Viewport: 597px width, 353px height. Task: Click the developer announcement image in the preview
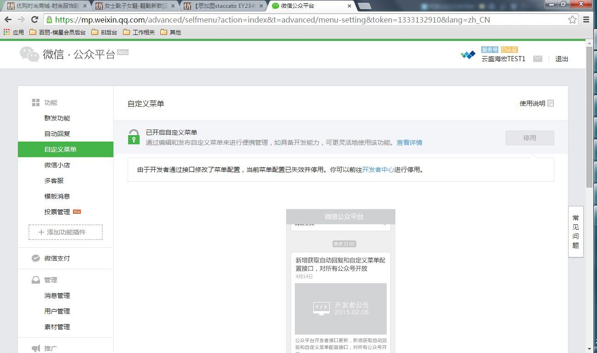coord(341,309)
